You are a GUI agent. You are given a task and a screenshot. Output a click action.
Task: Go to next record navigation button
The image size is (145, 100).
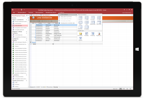(42, 87)
